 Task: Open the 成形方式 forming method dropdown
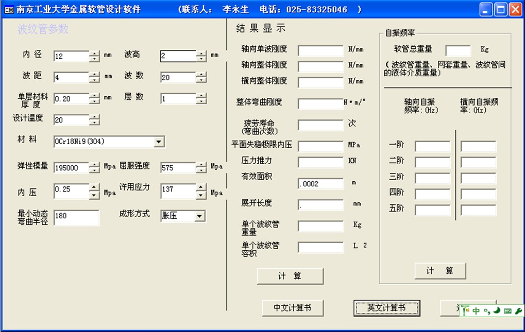click(x=200, y=216)
